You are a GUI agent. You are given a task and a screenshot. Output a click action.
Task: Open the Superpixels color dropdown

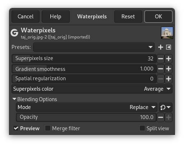point(92,89)
